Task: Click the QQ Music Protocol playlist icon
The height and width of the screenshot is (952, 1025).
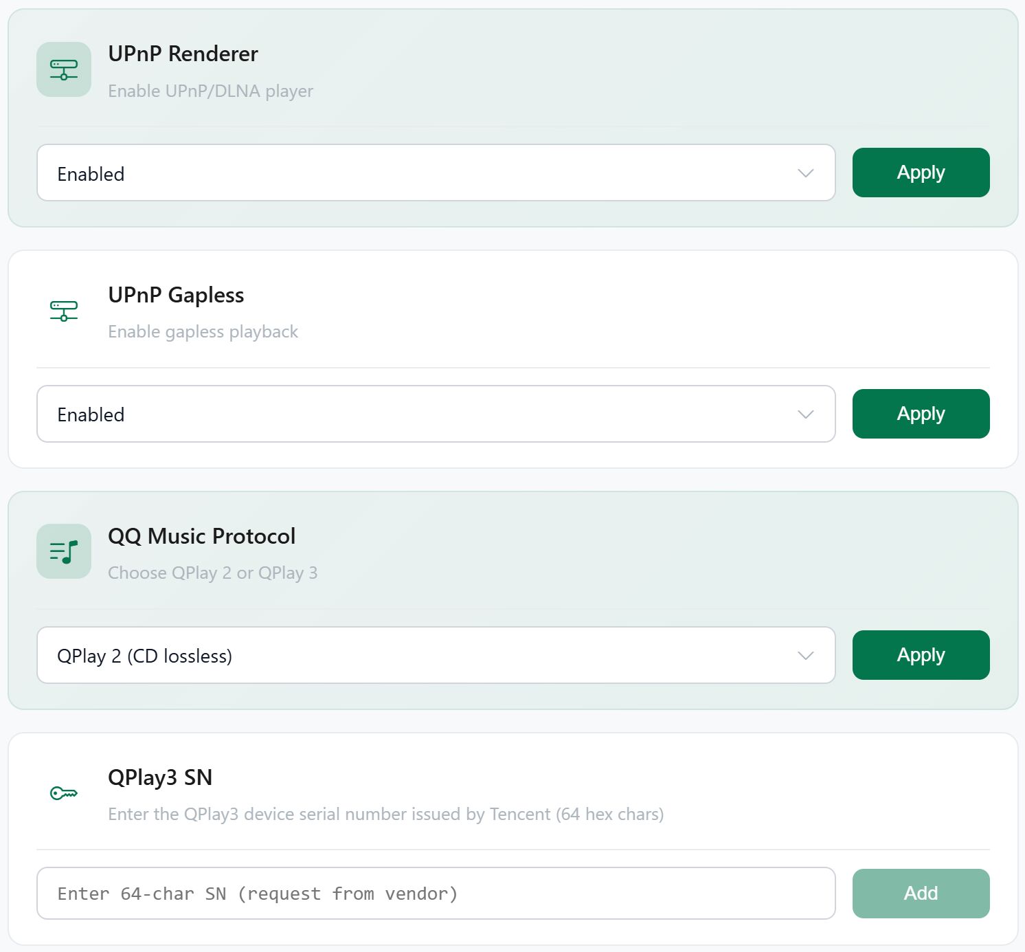Action: 64,551
